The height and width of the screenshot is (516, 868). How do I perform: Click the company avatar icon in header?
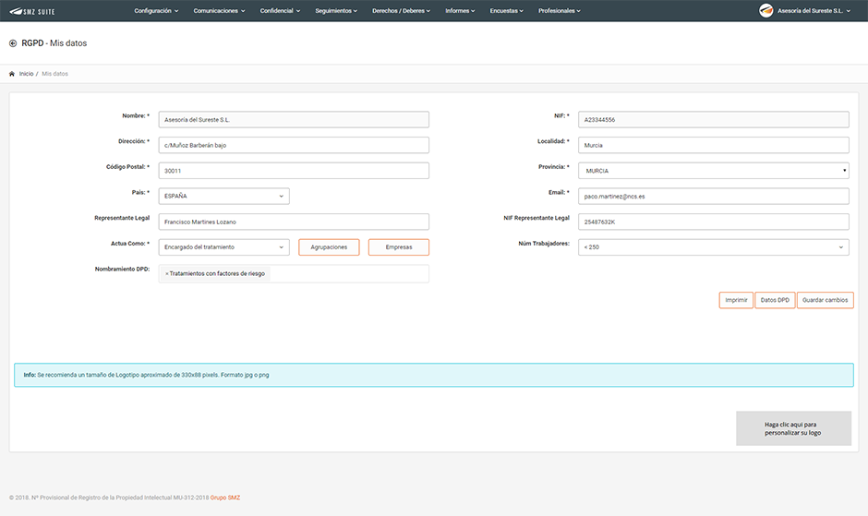[x=766, y=10]
